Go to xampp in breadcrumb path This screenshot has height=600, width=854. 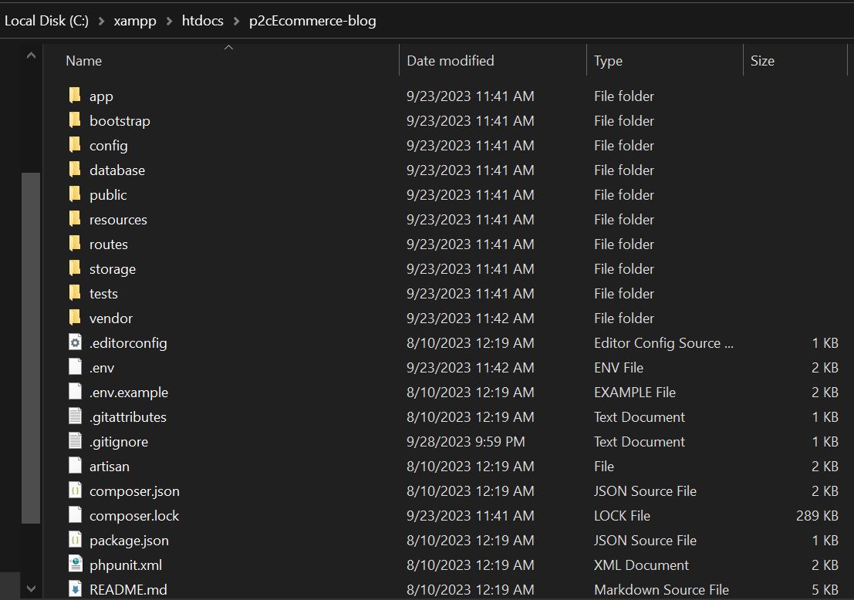click(134, 21)
